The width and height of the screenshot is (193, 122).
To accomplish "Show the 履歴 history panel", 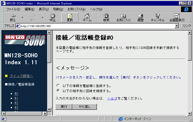I will 140,18.
